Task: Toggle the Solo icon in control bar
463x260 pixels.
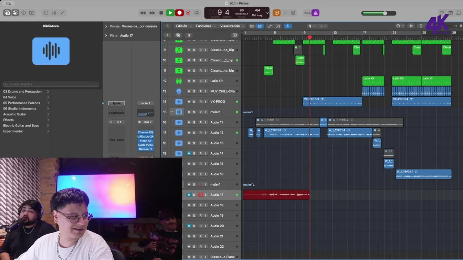Action: coord(293,13)
